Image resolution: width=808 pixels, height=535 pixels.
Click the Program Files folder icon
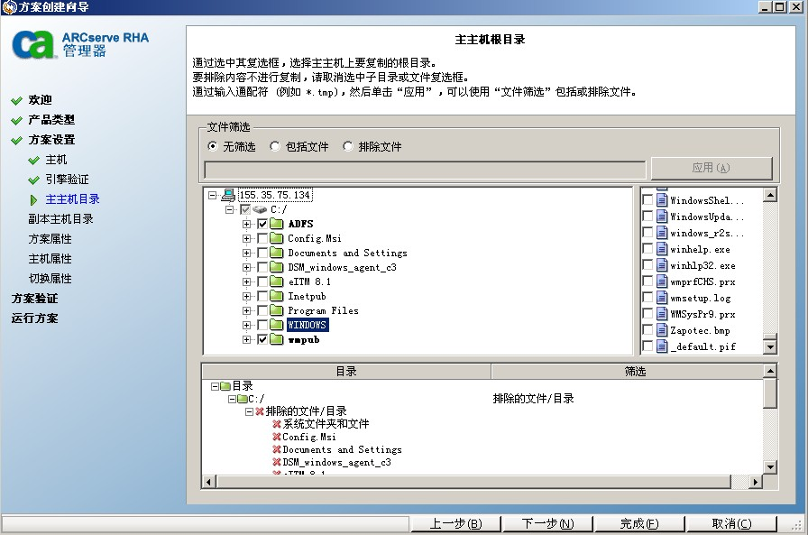pos(277,310)
